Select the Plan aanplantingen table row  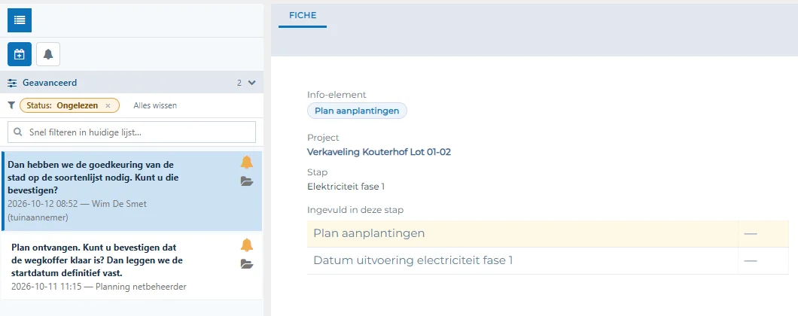tap(547, 233)
